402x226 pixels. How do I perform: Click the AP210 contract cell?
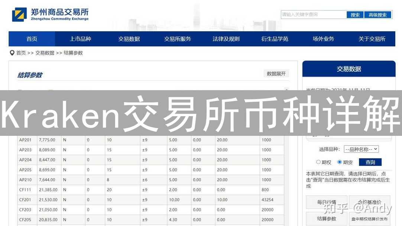(27, 180)
